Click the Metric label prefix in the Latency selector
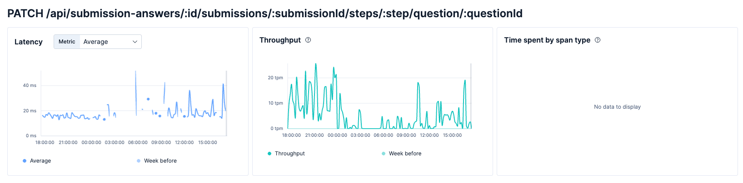 (67, 42)
